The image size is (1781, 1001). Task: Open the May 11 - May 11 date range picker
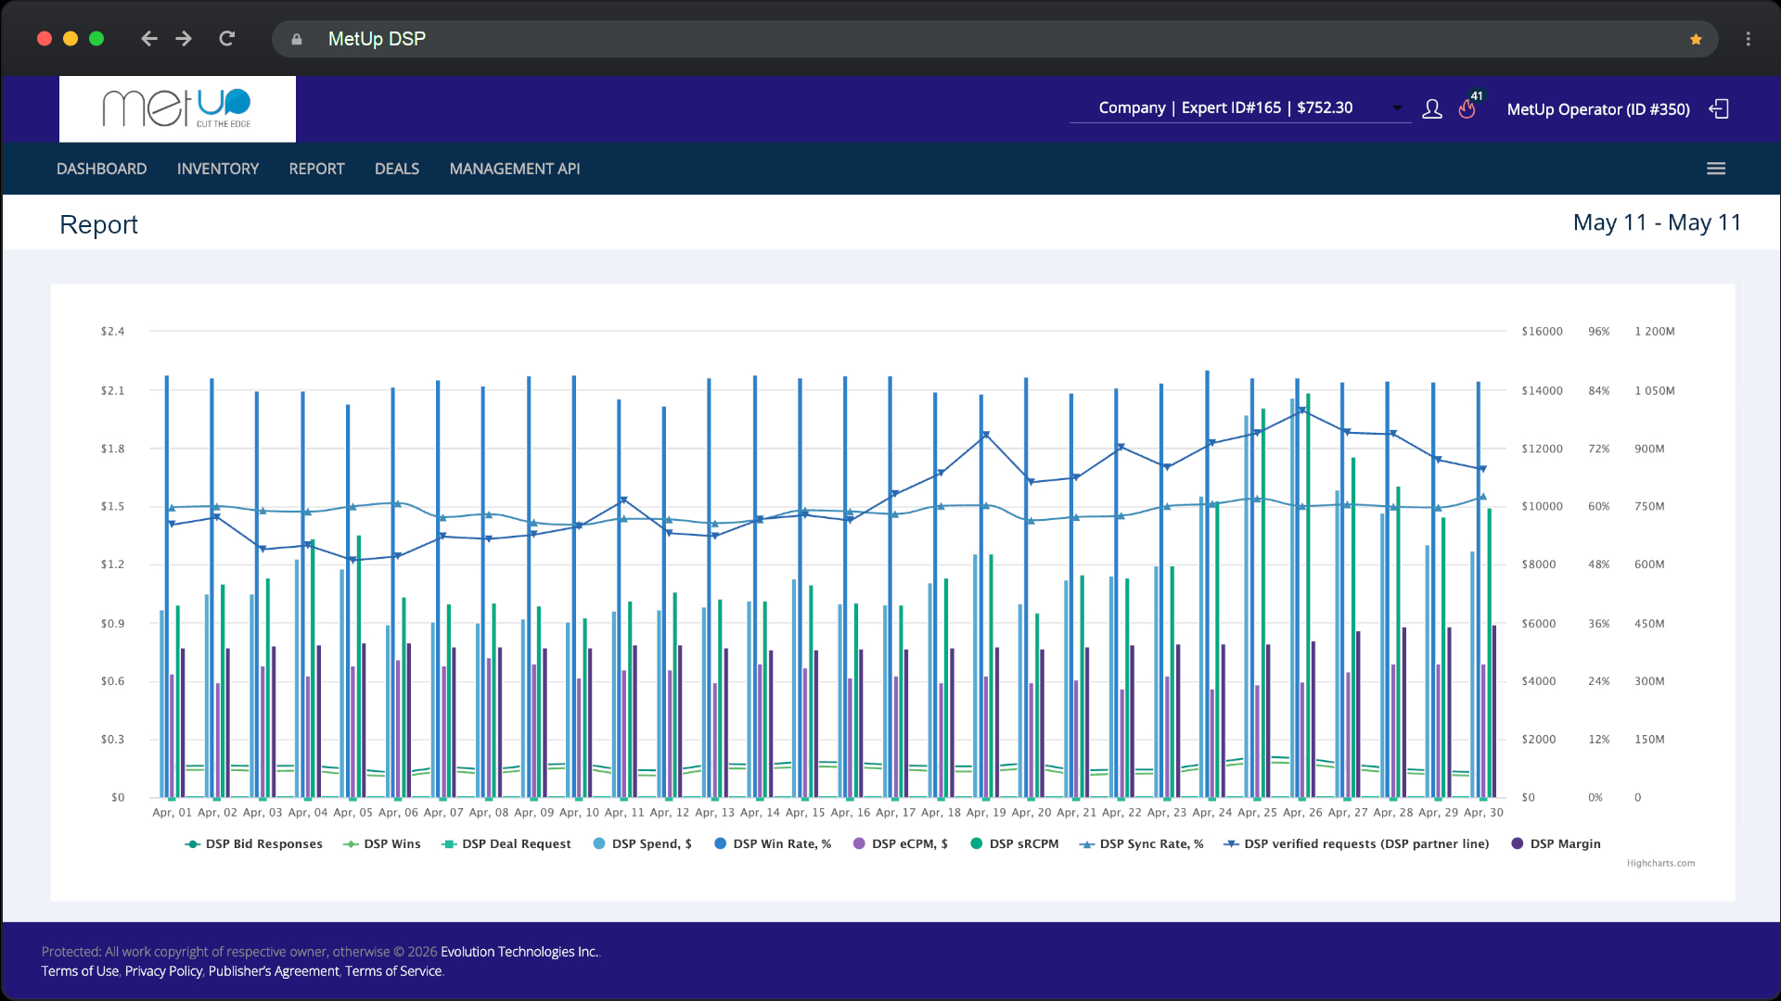pyautogui.click(x=1657, y=223)
